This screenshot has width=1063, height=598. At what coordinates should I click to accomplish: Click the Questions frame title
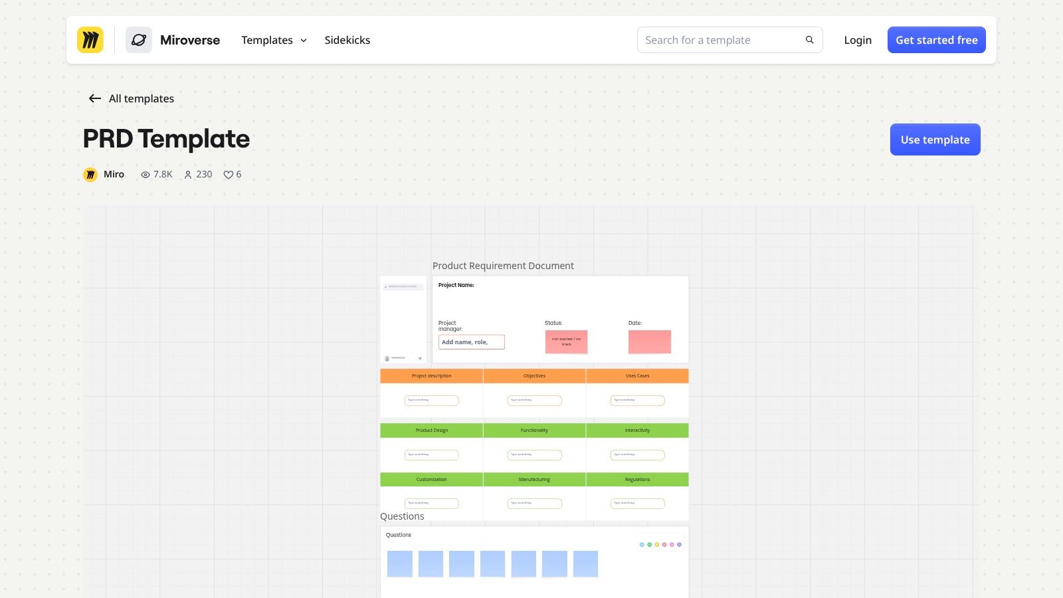(x=402, y=516)
